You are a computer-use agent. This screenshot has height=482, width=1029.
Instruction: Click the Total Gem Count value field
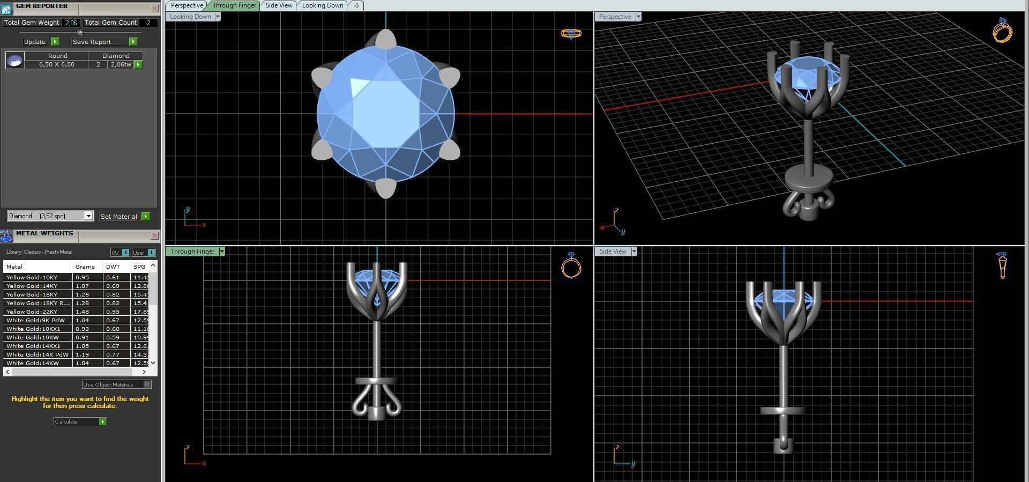[148, 23]
